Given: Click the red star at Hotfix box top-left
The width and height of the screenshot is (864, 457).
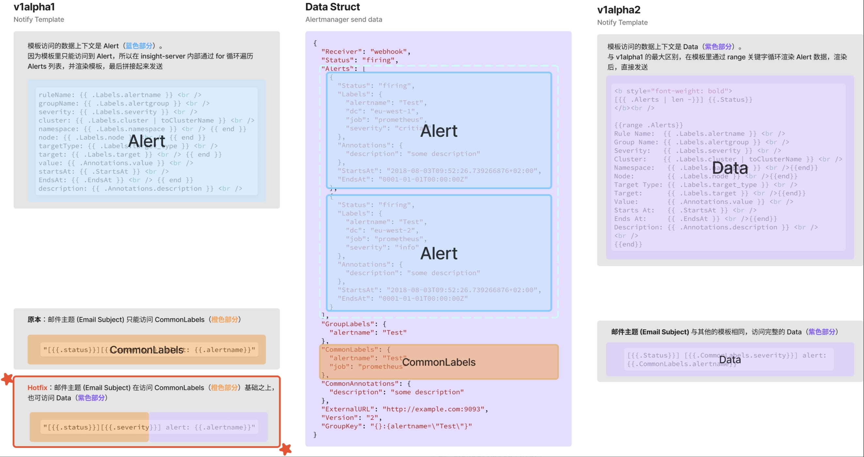Looking at the screenshot, I should 8,379.
